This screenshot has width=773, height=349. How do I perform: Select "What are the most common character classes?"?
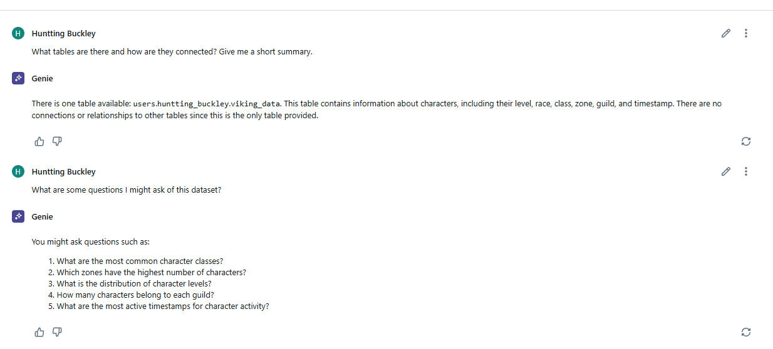click(x=140, y=261)
